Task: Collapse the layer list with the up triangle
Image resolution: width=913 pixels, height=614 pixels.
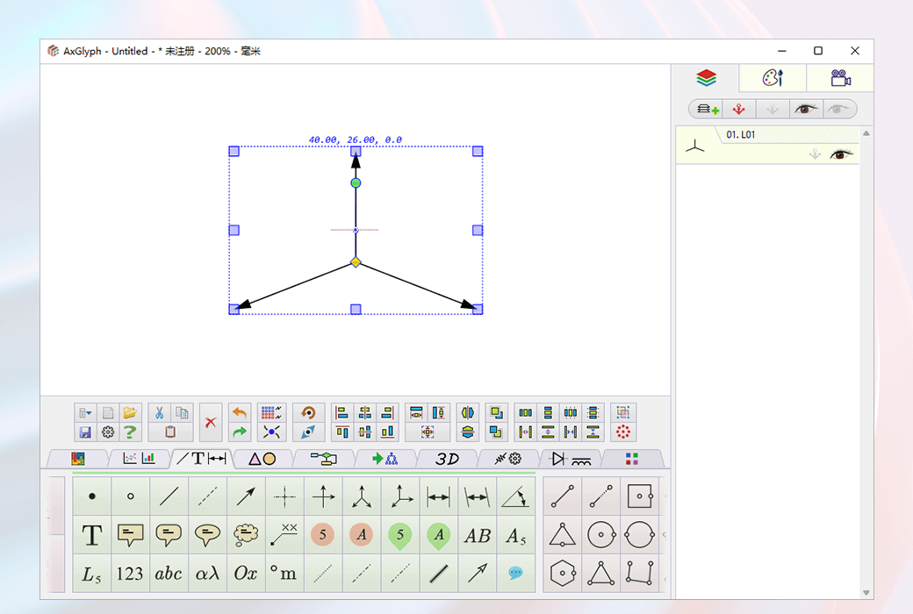Action: (867, 133)
